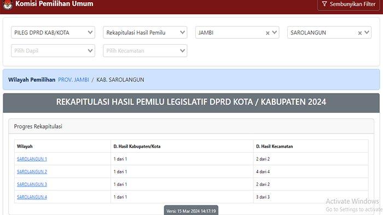The height and width of the screenshot is (215, 383).
Task: Open the Rekapitulasi Hasil Pemilu dropdown
Action: pyautogui.click(x=145, y=32)
